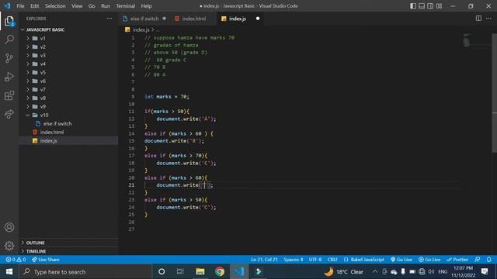Open the Run and Debug view
This screenshot has width=497, height=279.
tap(9, 77)
